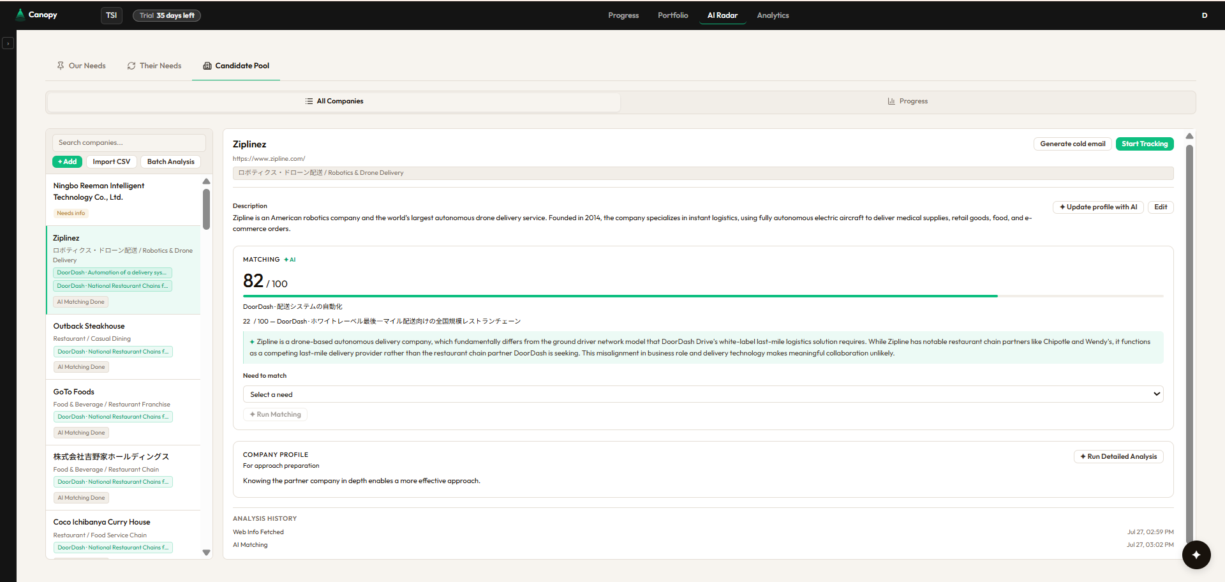
Task: Click Update profile with AI
Action: [x=1098, y=207]
